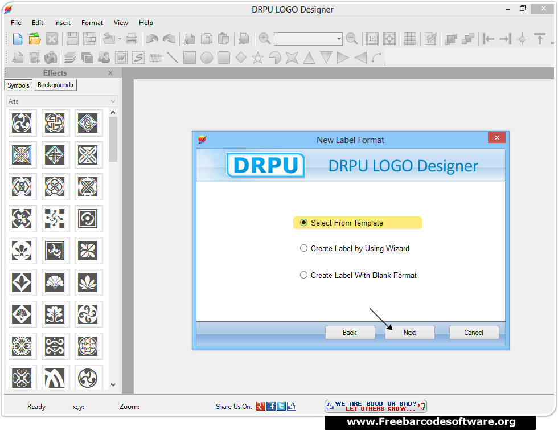The width and height of the screenshot is (558, 430).
Task: Open the Help menu
Action: click(x=146, y=23)
